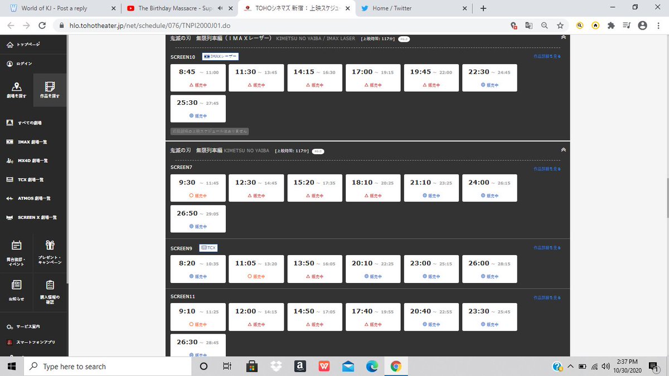The image size is (669, 376).
Task: Select the 11:05 showtime on SCREEN9
Action: [x=256, y=268]
